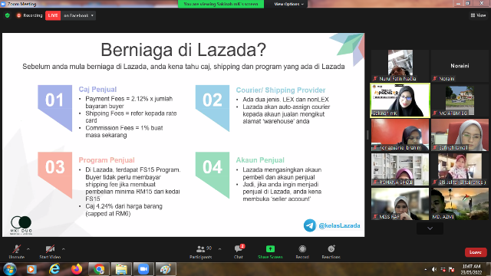Click the Record icon in toolbar
Viewport: 491px width, 276px height.
302,248
